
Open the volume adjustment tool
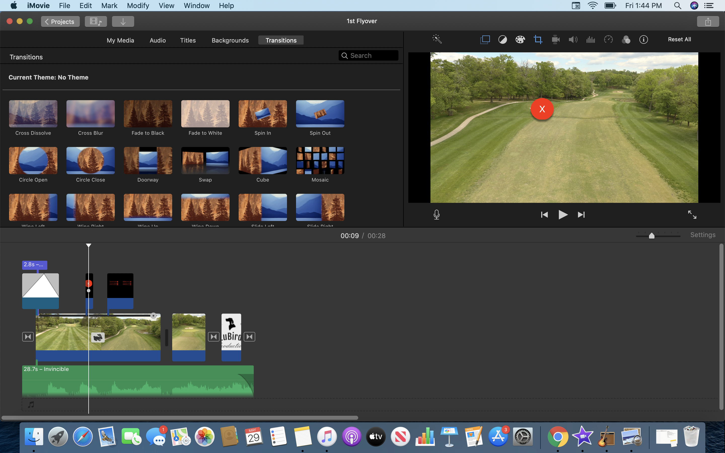(573, 40)
